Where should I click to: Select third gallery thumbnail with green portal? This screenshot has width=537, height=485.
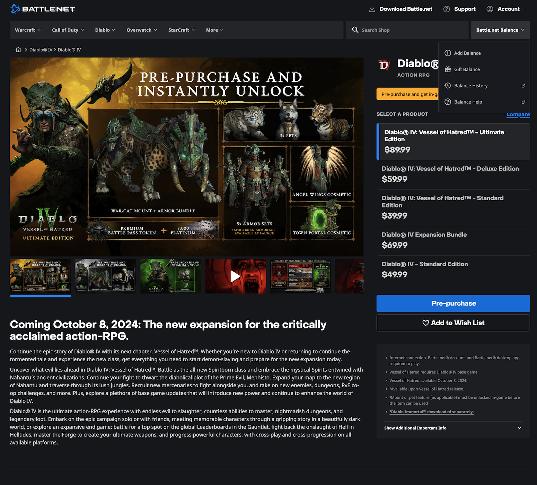click(170, 276)
